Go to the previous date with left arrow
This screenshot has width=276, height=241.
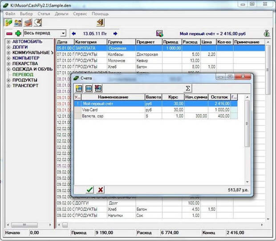[x=74, y=33]
